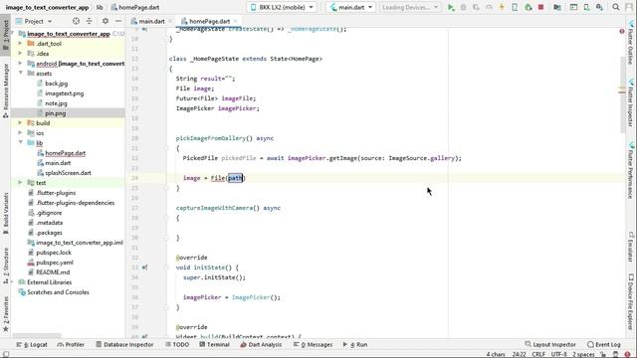Open the Flutter Outline side panel
This screenshot has width=637, height=358.
[x=630, y=44]
